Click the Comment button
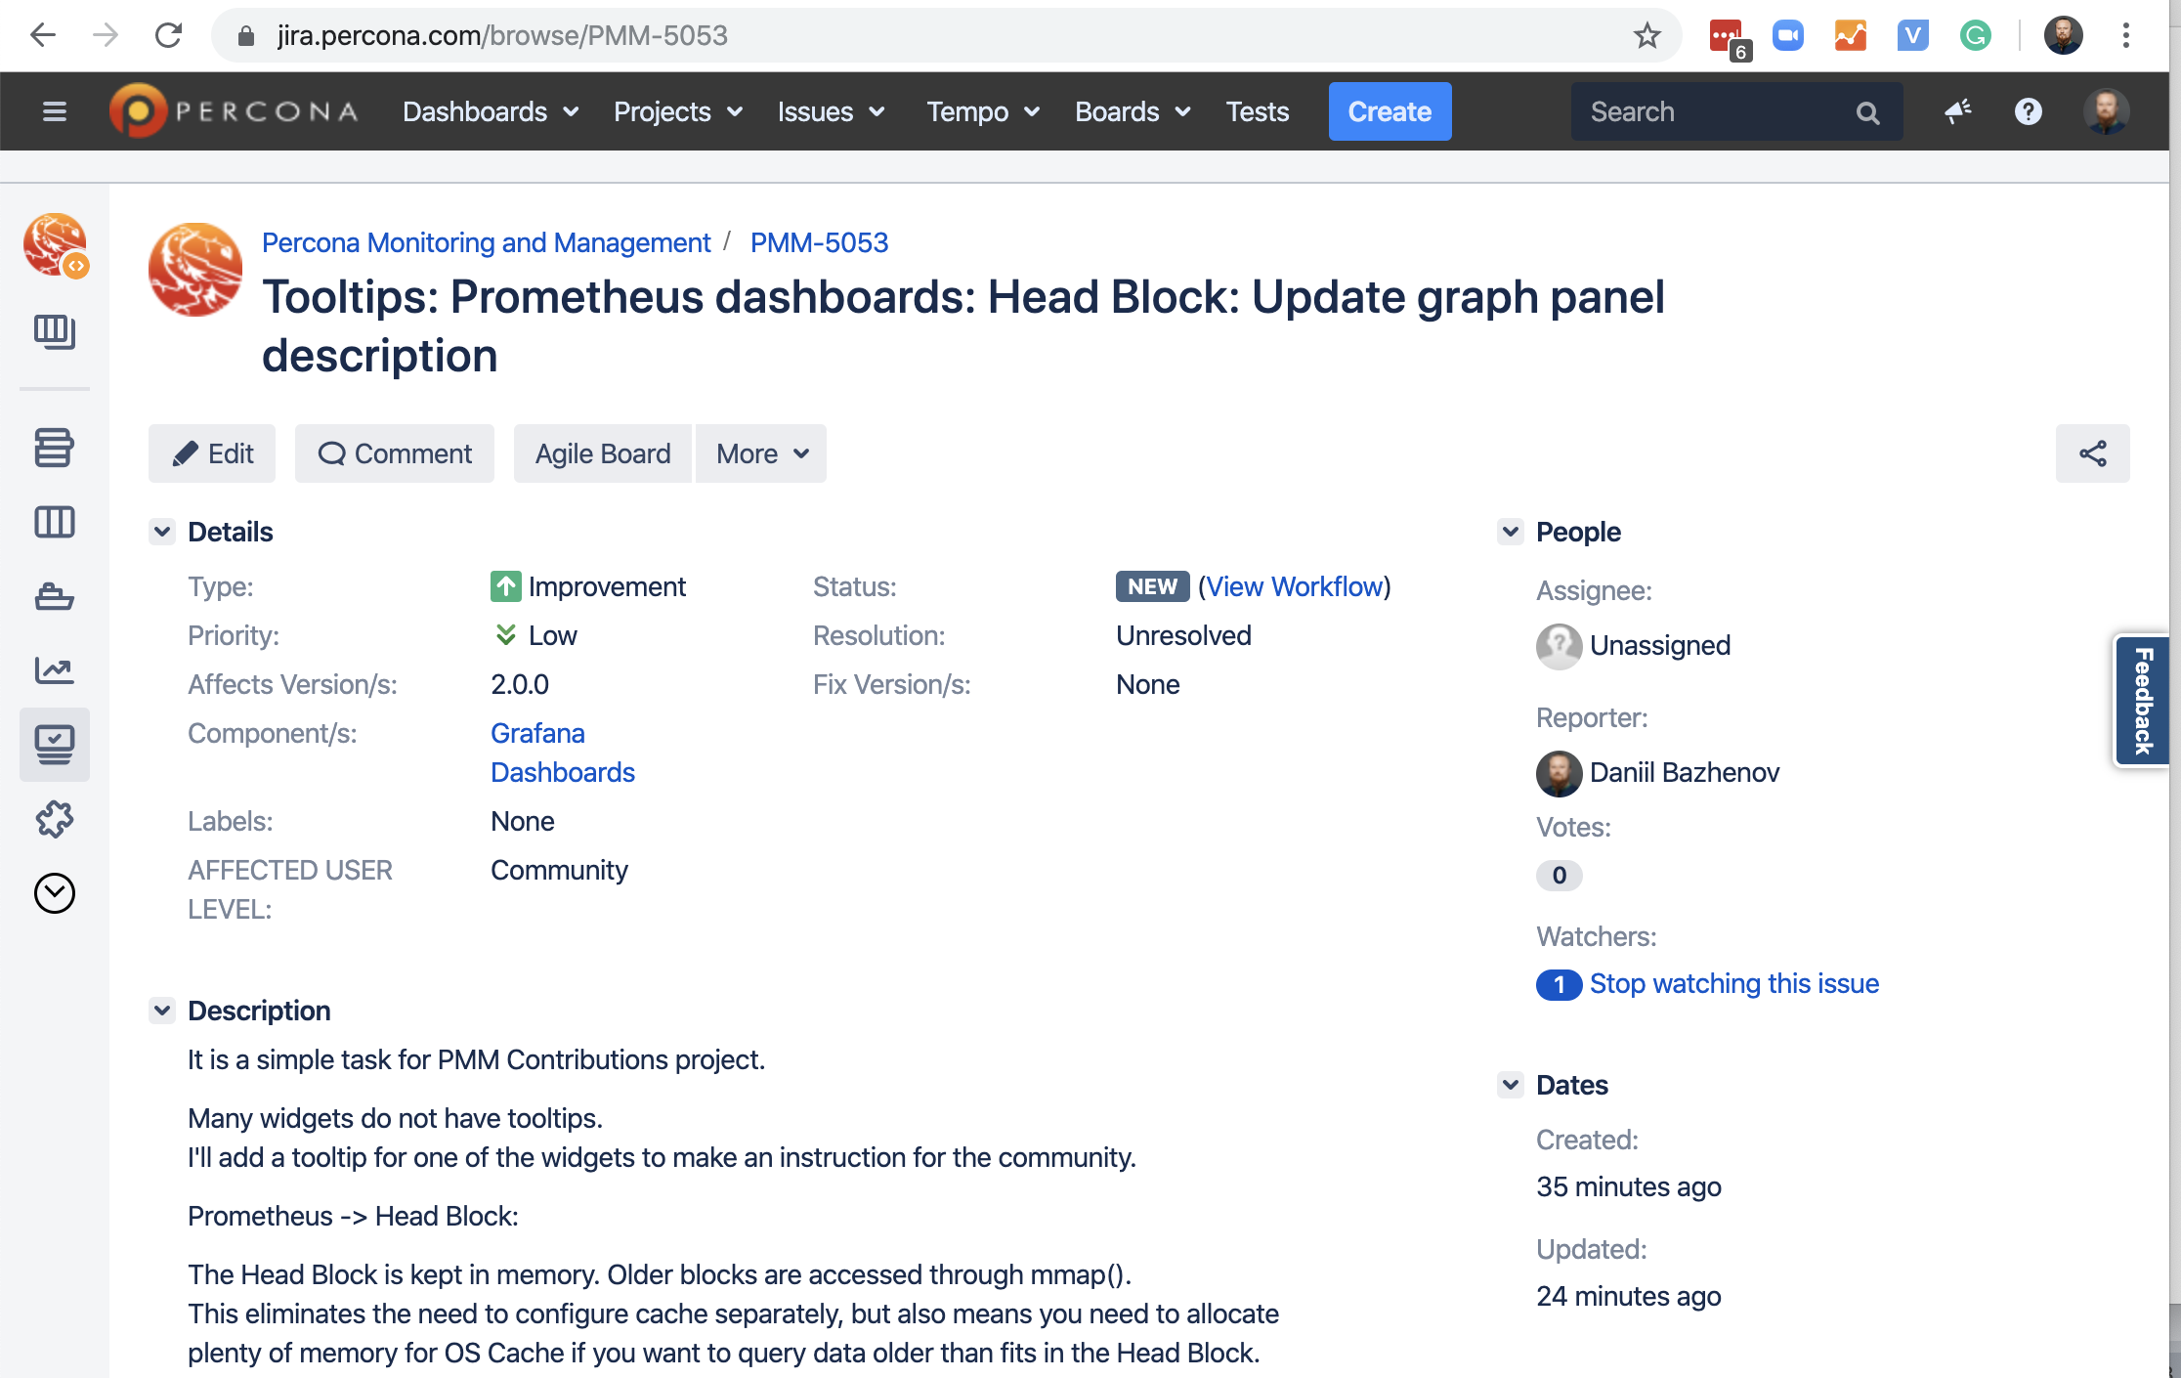This screenshot has width=2181, height=1378. tap(395, 453)
